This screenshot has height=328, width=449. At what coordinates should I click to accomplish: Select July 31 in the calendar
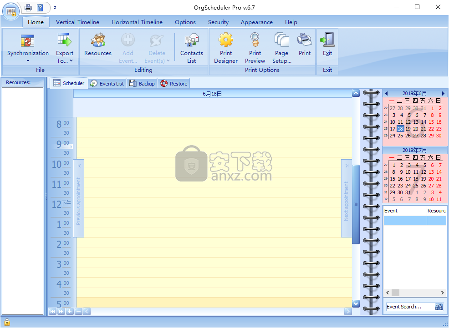click(x=408, y=192)
